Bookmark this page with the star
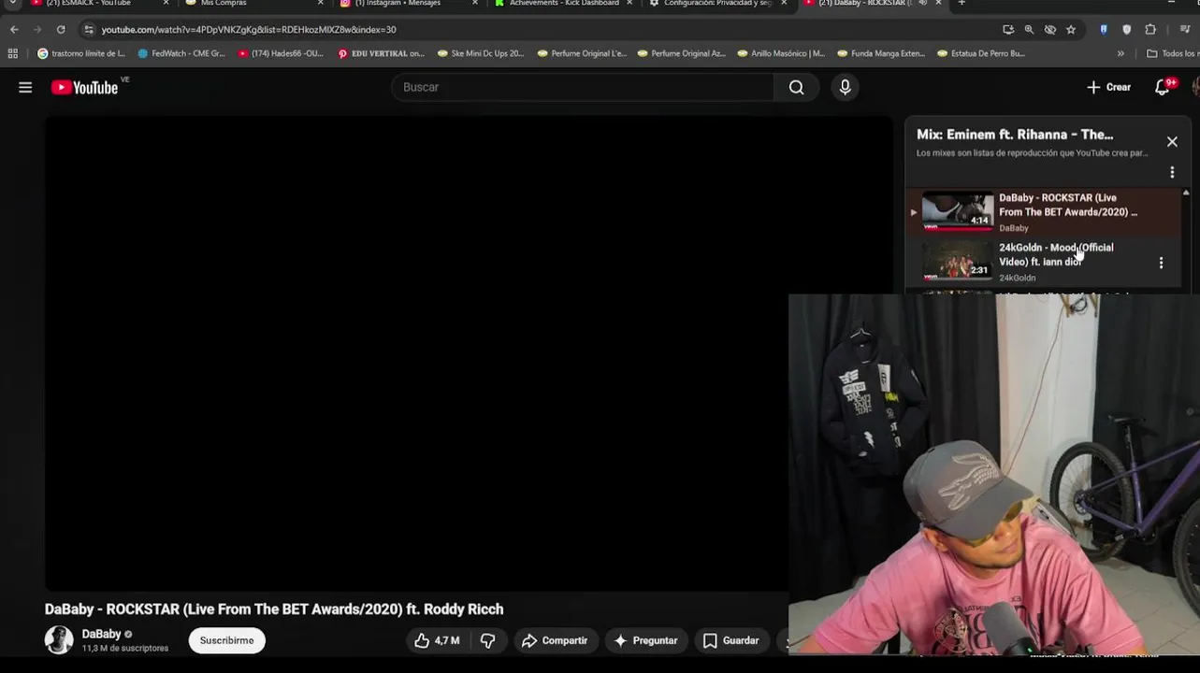1200x673 pixels. [x=1071, y=29]
